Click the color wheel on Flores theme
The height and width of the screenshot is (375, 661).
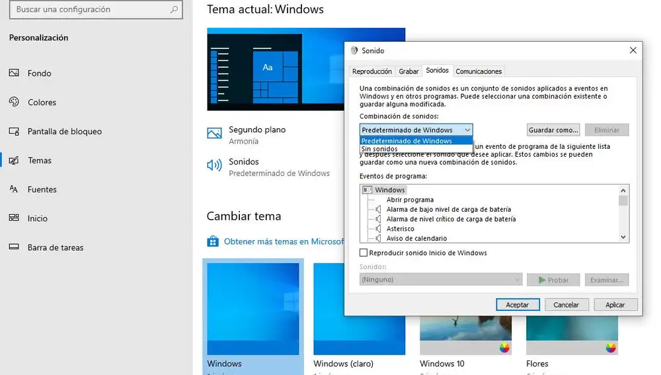[610, 348]
